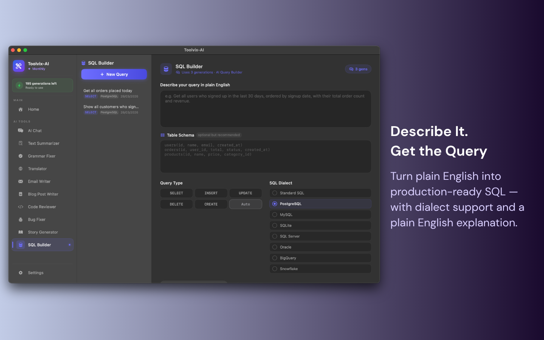The image size is (544, 340).
Task: Set query type to CREATE
Action: 211,204
